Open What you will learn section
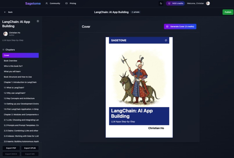The width and height of the screenshot is (234, 158). 20,71
